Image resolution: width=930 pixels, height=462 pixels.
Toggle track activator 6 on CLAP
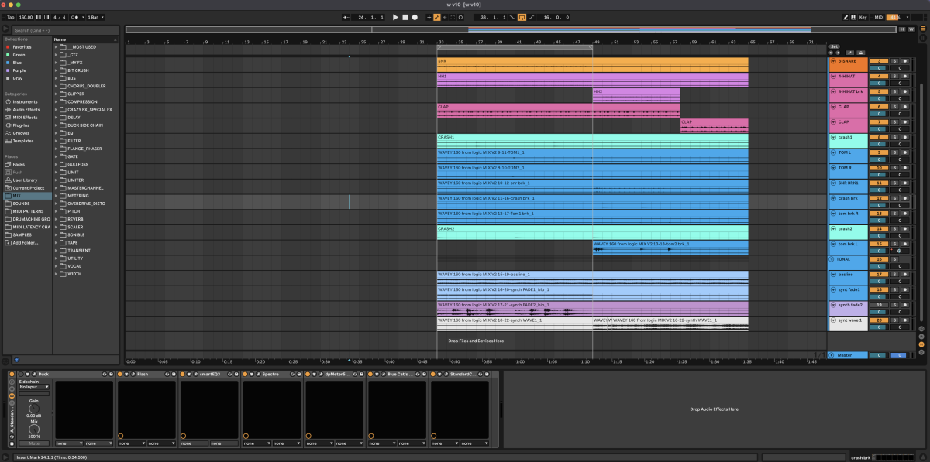pyautogui.click(x=878, y=106)
